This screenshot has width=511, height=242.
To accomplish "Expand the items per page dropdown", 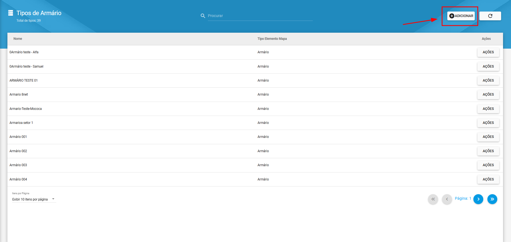I will (x=34, y=199).
